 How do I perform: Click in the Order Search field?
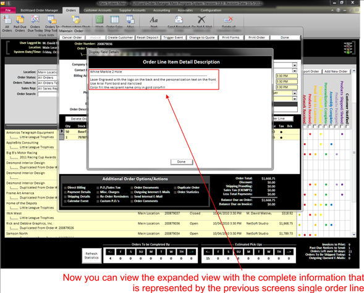pyautogui.click(x=48, y=94)
